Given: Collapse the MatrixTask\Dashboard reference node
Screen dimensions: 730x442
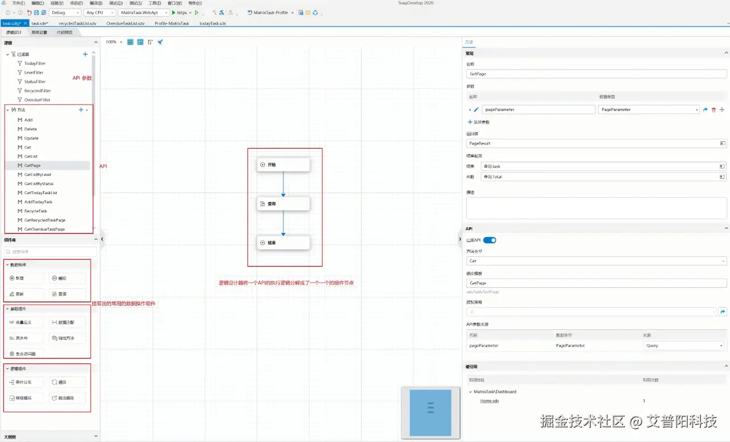Looking at the screenshot, I should pyautogui.click(x=470, y=392).
